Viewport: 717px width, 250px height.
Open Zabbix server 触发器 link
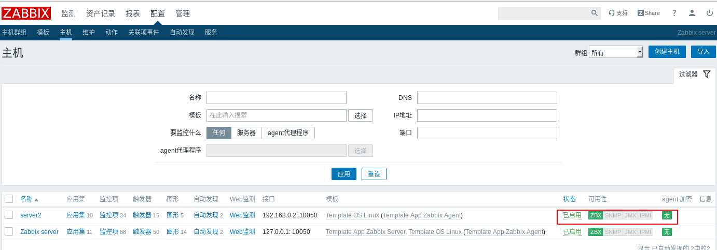[142, 232]
